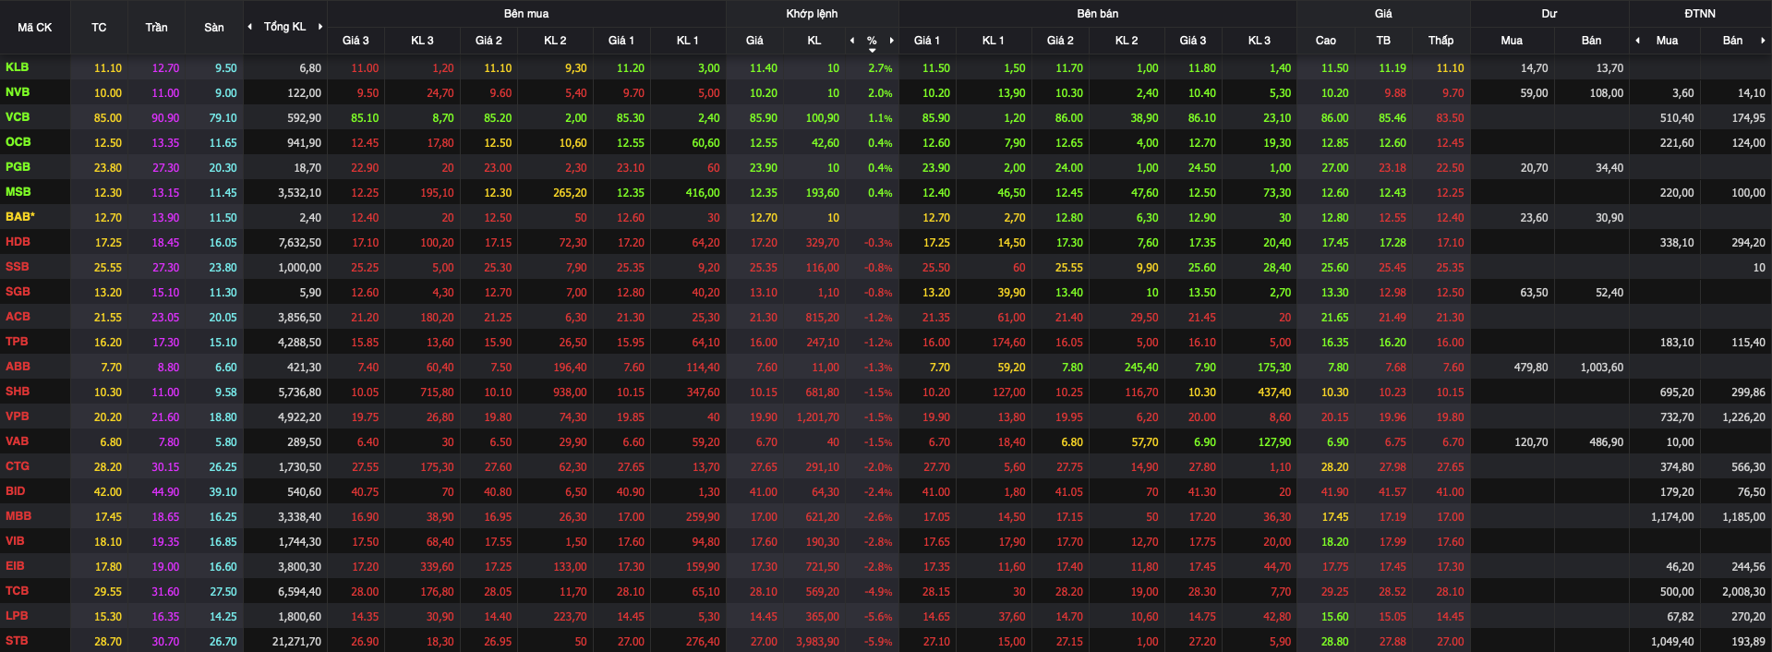Click the right arrow beside Tổng KL
This screenshot has height=652, width=1772.
tap(320, 27)
